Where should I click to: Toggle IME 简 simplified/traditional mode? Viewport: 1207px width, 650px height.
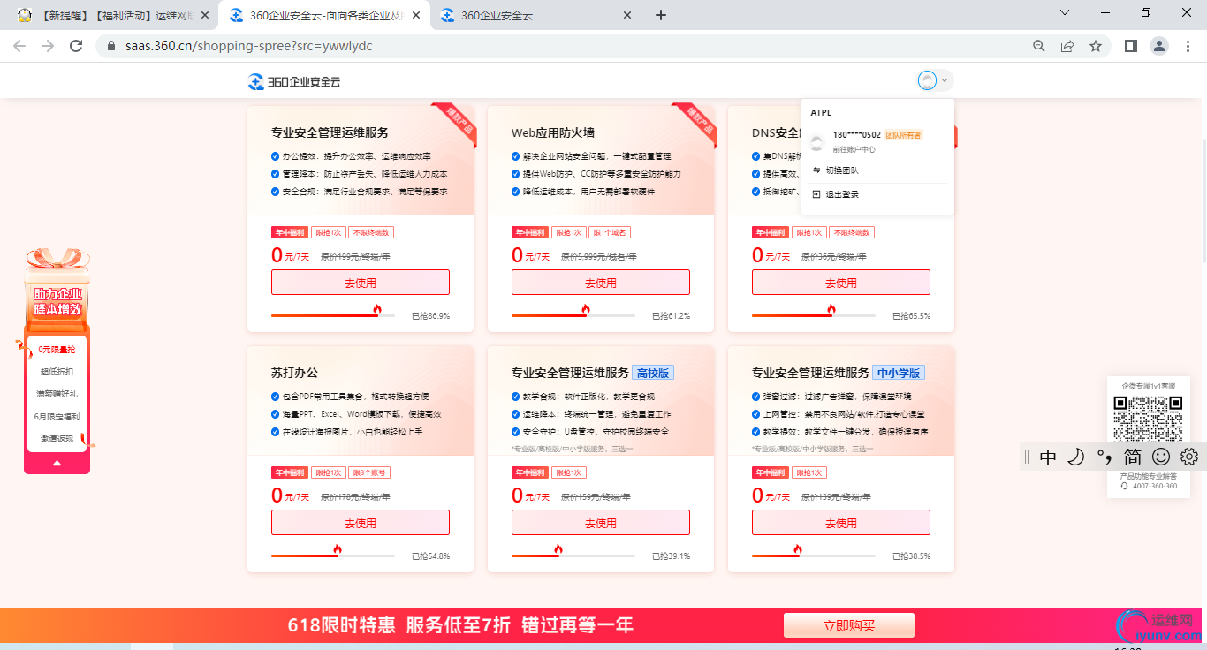[1132, 457]
